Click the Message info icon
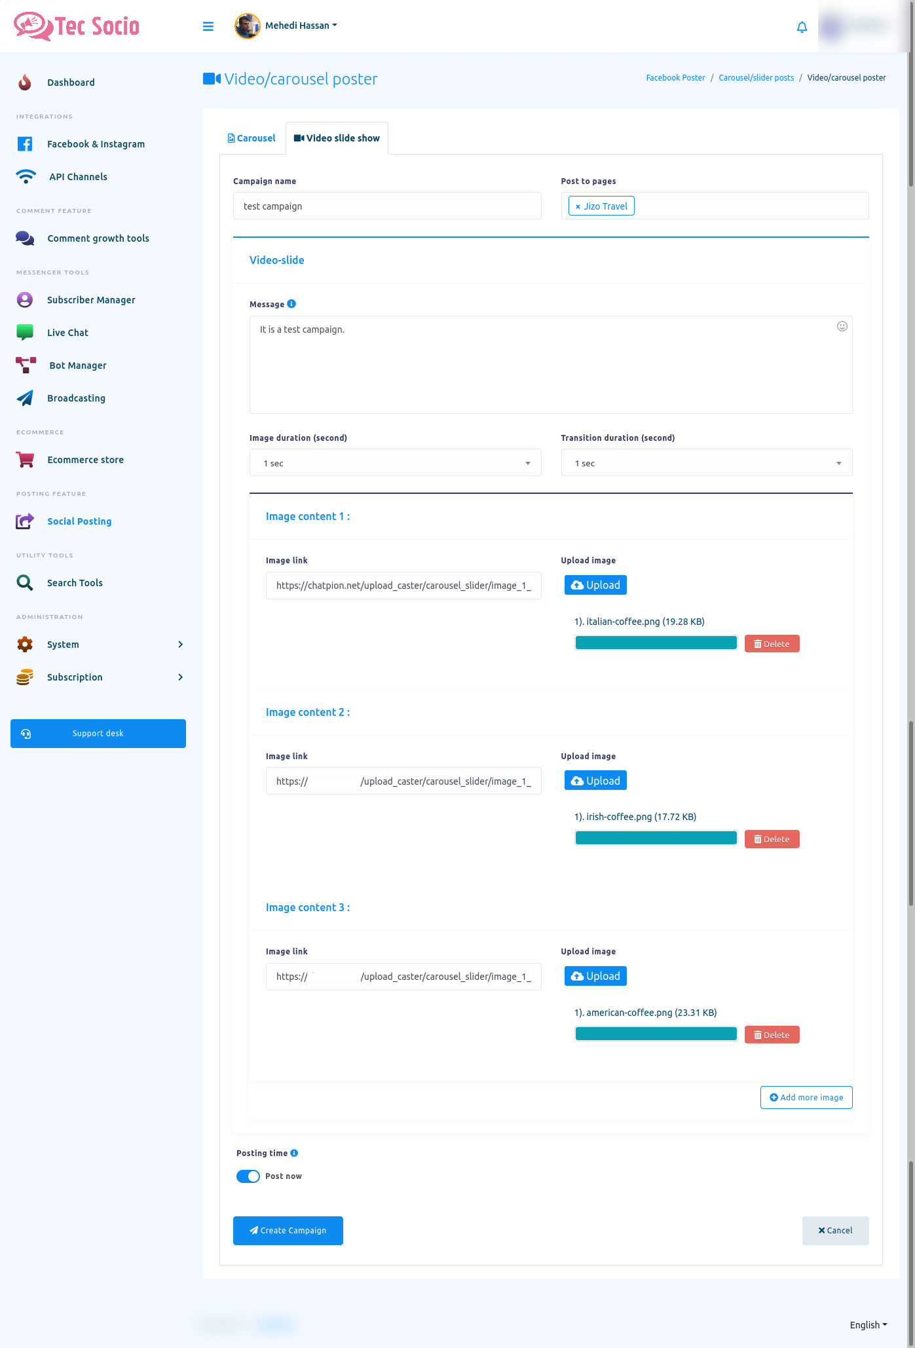The width and height of the screenshot is (915, 1348). point(291,304)
